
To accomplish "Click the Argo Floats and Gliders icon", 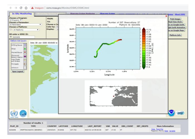I will (x=25, y=60).
